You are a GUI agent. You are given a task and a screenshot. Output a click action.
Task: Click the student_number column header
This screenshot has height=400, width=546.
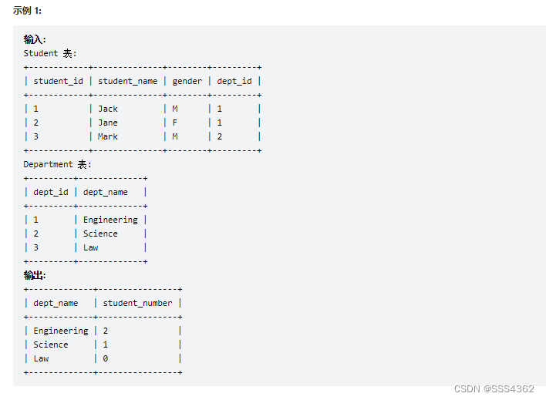click(x=140, y=303)
